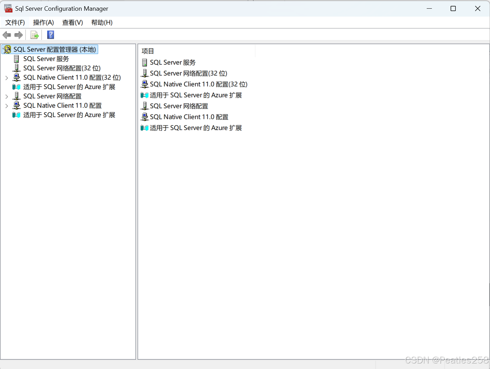The height and width of the screenshot is (369, 490).
Task: Minimize the Sql Server Configuration Manager window
Action: [429, 8]
